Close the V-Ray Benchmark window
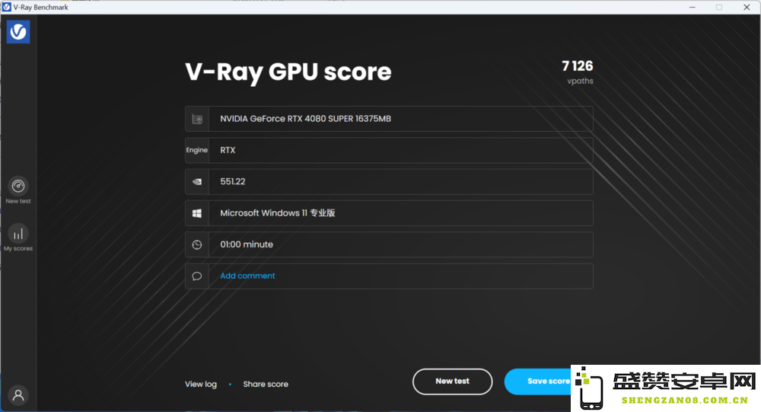The image size is (761, 412). 747,7
